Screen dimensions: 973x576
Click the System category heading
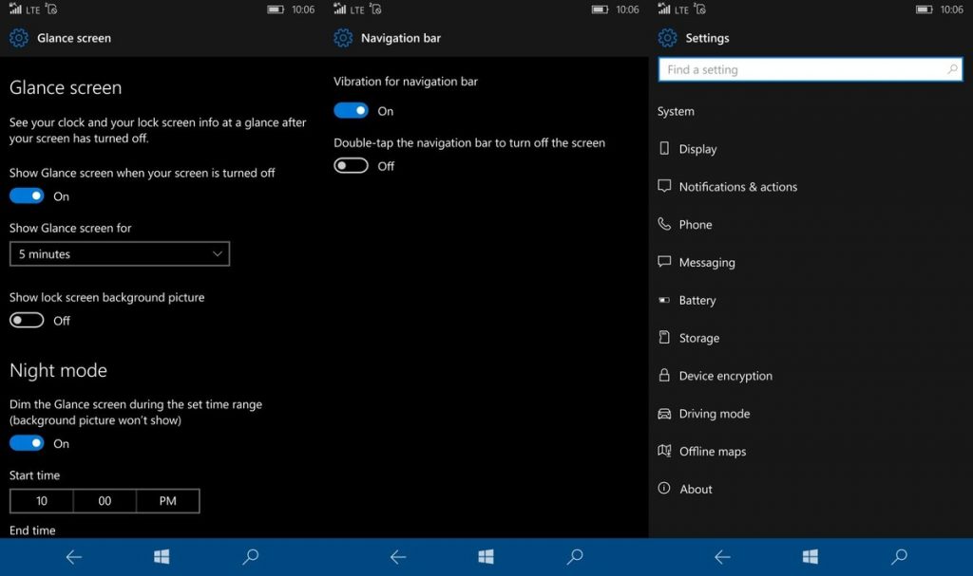(x=676, y=112)
